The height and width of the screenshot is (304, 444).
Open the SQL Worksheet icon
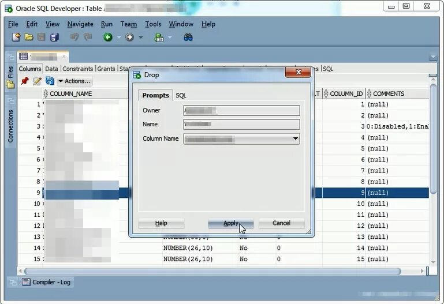159,37
